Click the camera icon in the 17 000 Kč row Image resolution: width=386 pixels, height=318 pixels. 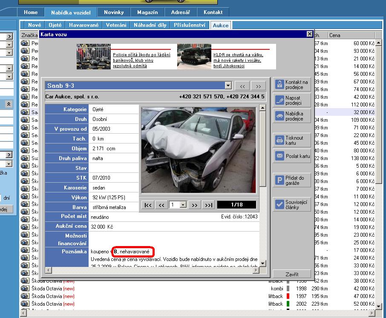click(25, 250)
